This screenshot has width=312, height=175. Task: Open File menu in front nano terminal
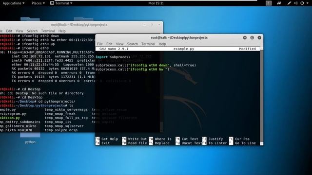tap(100, 44)
